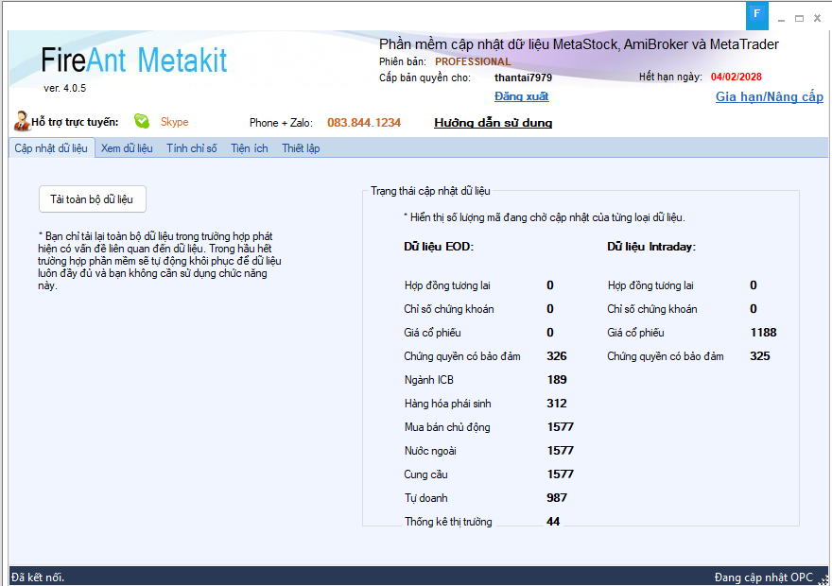
Task: Open the Thiết lập settings tab
Action: 301,148
